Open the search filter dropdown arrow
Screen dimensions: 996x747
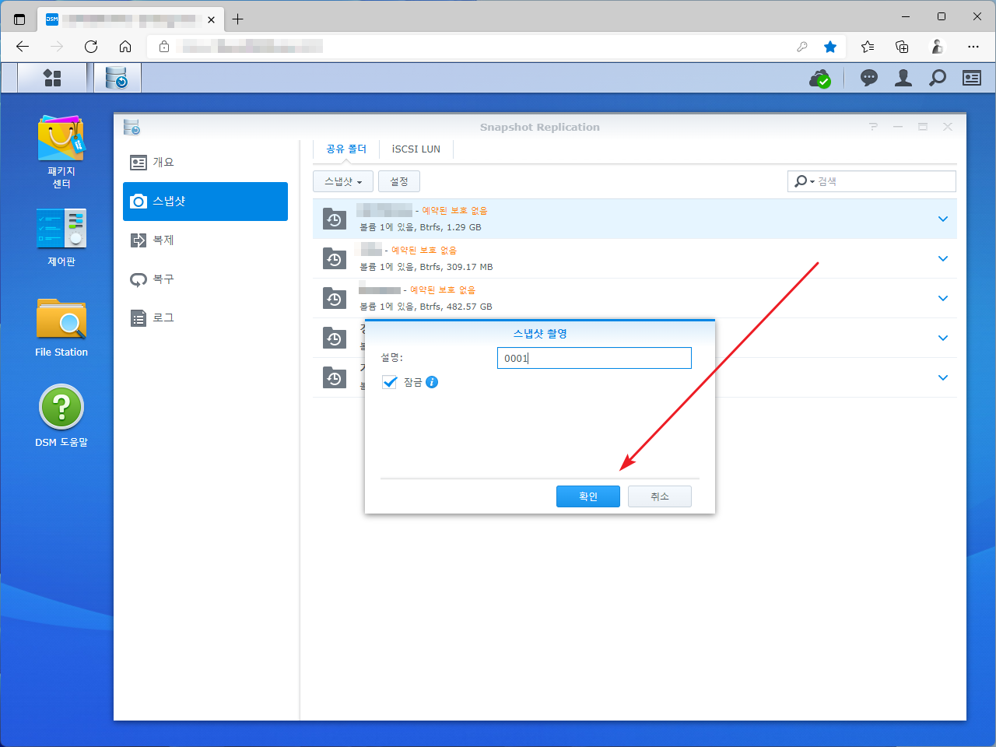tap(812, 181)
